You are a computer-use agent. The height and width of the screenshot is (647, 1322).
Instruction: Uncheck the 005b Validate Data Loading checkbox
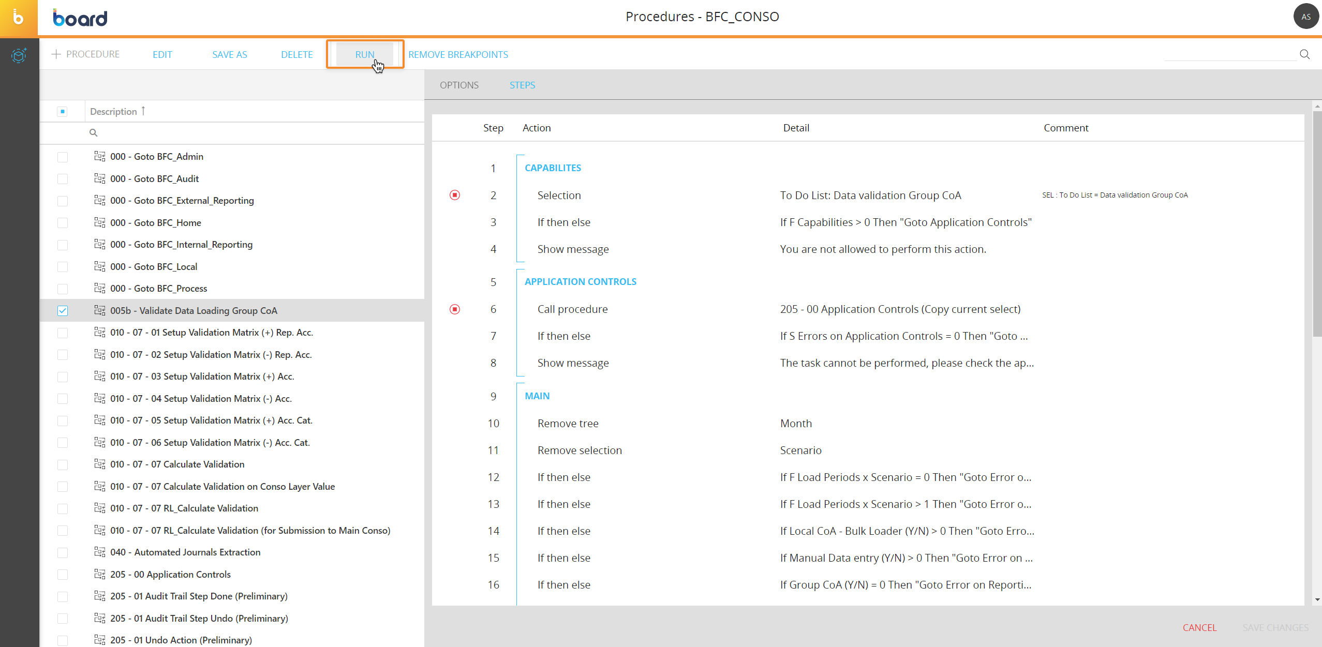63,311
